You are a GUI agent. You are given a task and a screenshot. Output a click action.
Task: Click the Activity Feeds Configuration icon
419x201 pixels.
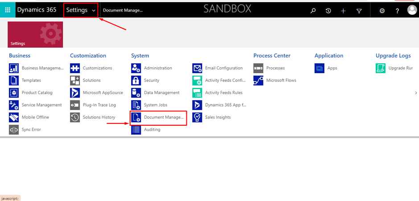click(x=197, y=81)
